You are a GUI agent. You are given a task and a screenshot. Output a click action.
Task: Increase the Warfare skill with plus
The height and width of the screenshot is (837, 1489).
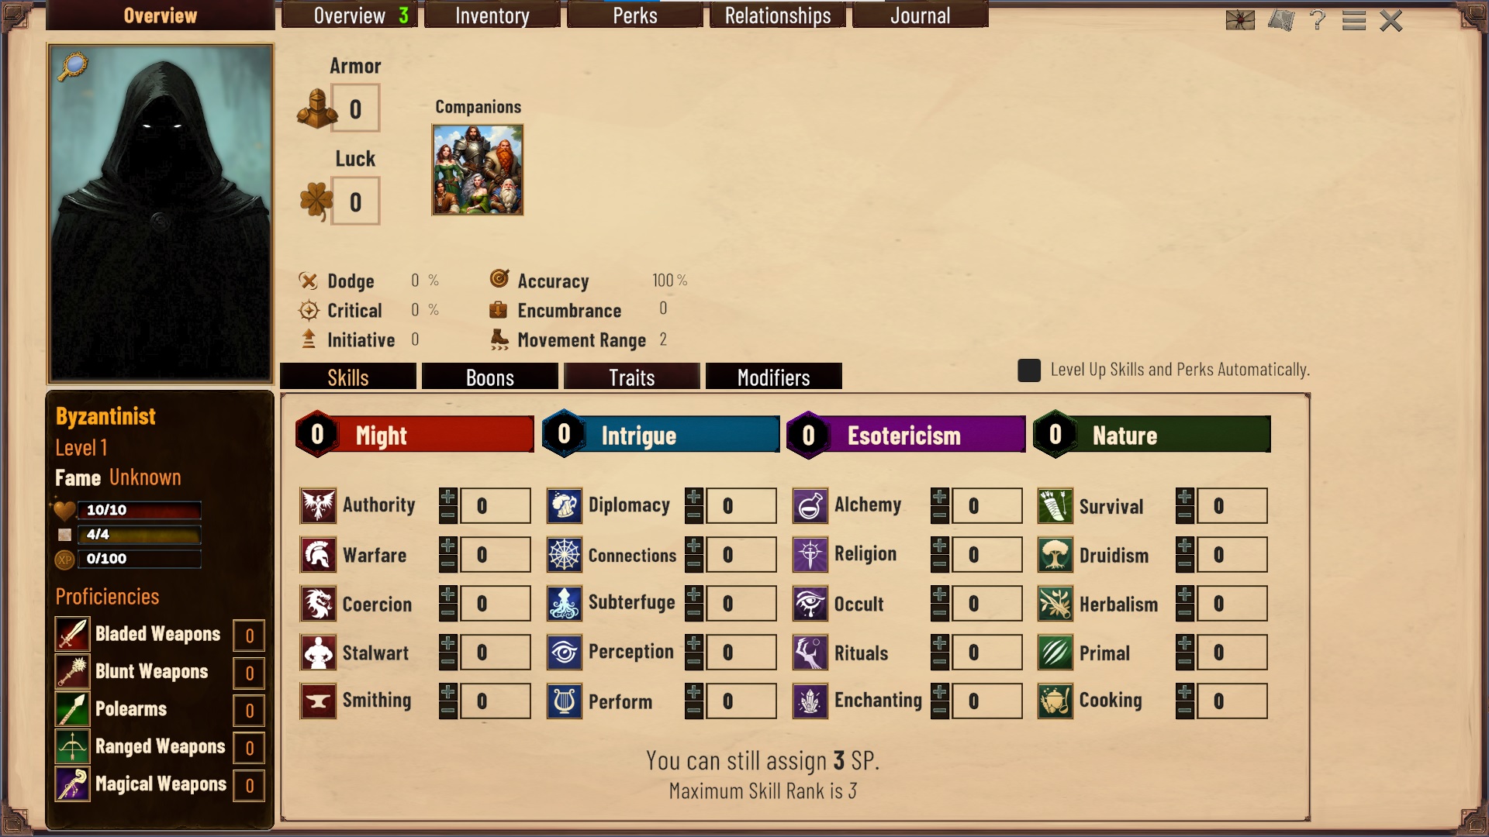(x=447, y=546)
